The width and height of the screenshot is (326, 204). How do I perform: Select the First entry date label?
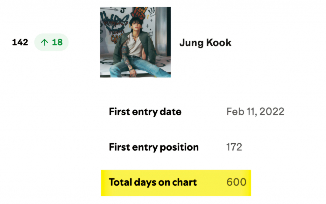point(145,112)
